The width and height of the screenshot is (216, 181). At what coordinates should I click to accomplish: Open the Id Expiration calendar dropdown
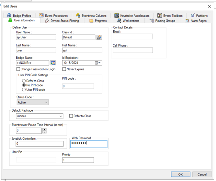pyautogui.click(x=98, y=63)
